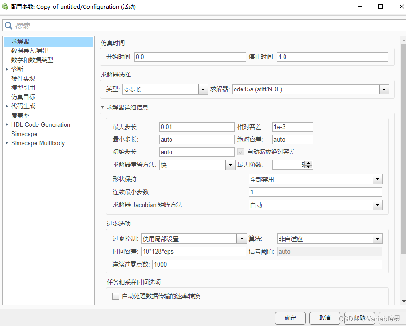Toggle the 自动缩放绝对容差 checkbox

click(240, 152)
